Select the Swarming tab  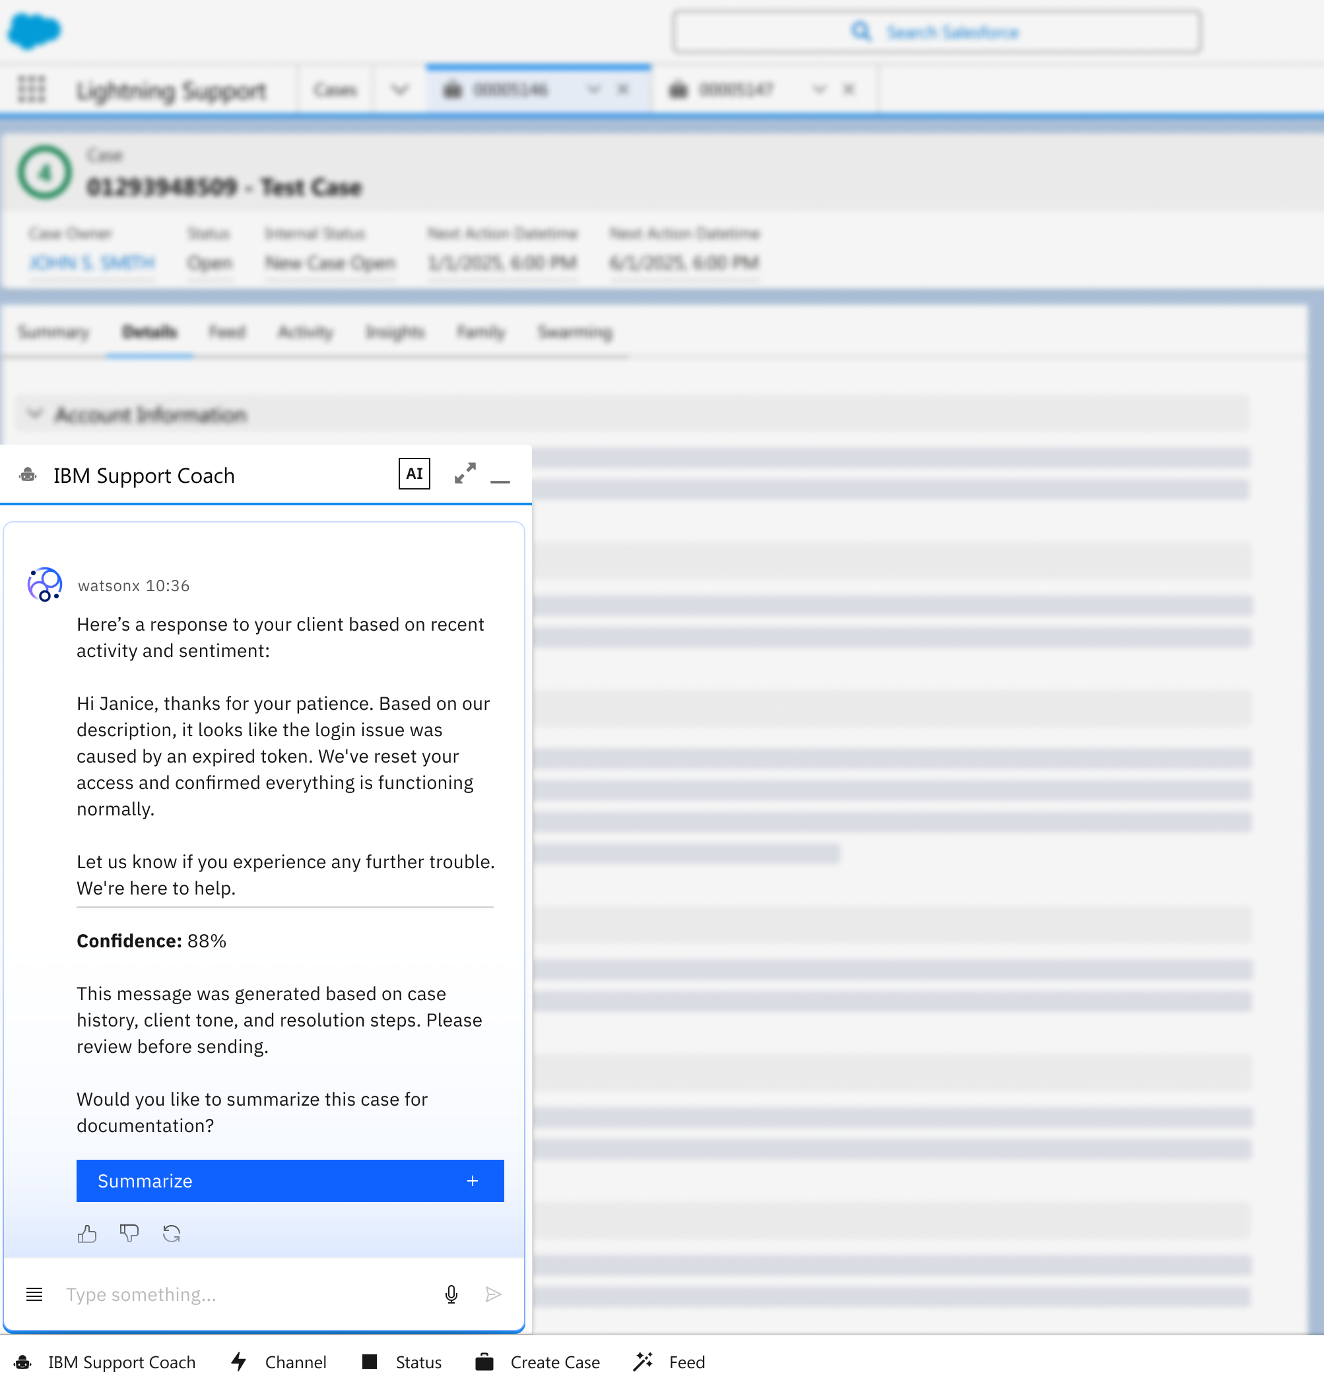pyautogui.click(x=575, y=331)
